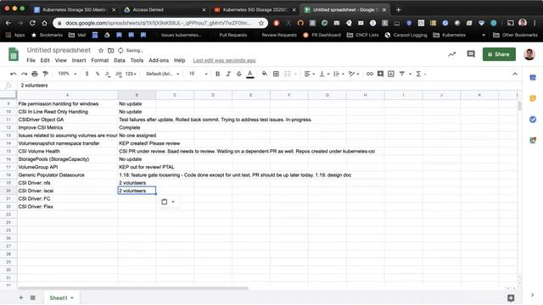Click the insert chart icon
The height and width of the screenshot is (305, 543).
[x=391, y=74]
